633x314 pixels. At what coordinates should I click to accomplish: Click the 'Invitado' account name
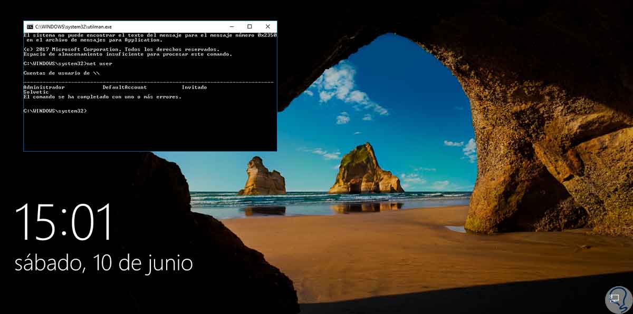coord(195,87)
